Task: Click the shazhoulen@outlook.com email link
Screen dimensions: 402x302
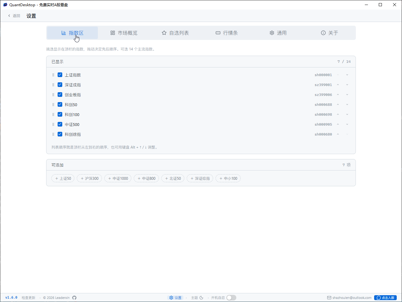Action: pos(349,298)
